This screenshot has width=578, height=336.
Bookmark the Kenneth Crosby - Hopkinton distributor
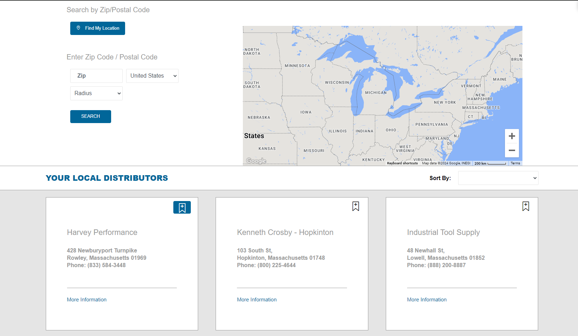click(355, 206)
